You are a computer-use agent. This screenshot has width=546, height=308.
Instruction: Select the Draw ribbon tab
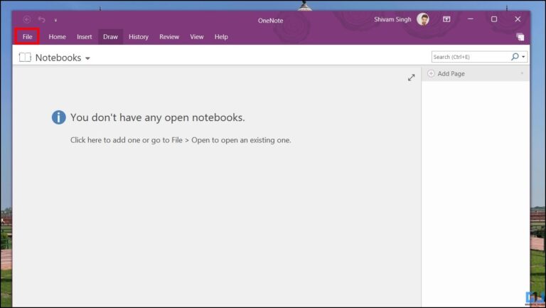click(110, 36)
